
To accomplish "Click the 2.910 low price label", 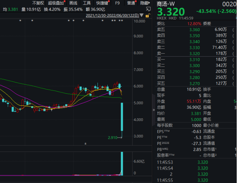I will (113, 138).
